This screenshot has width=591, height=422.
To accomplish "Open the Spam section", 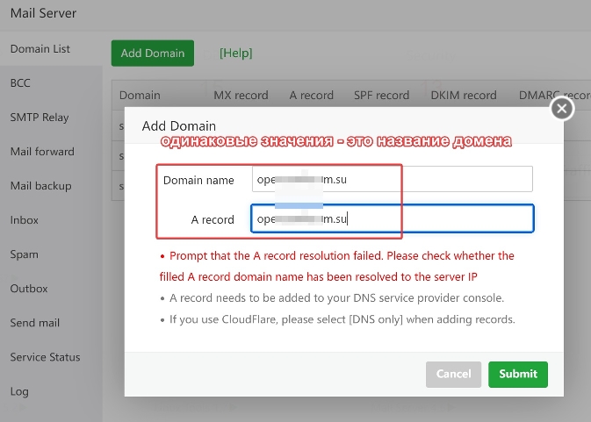I will (x=25, y=254).
